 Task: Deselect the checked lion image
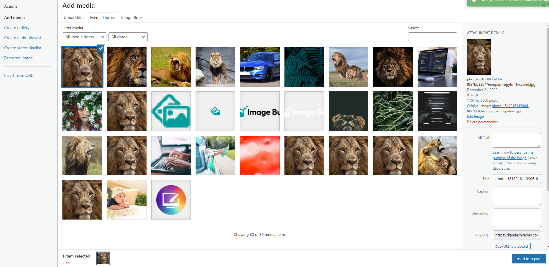pyautogui.click(x=101, y=48)
